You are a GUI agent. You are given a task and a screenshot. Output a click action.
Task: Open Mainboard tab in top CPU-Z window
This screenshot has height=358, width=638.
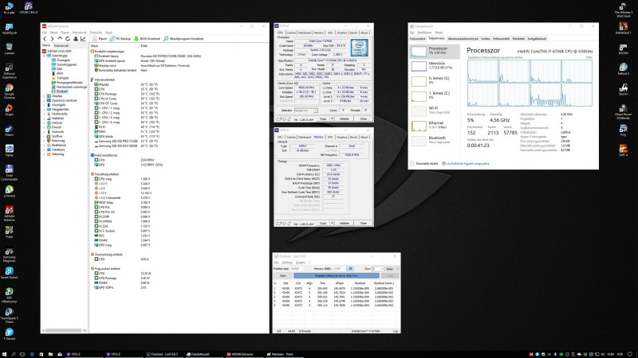(305, 33)
